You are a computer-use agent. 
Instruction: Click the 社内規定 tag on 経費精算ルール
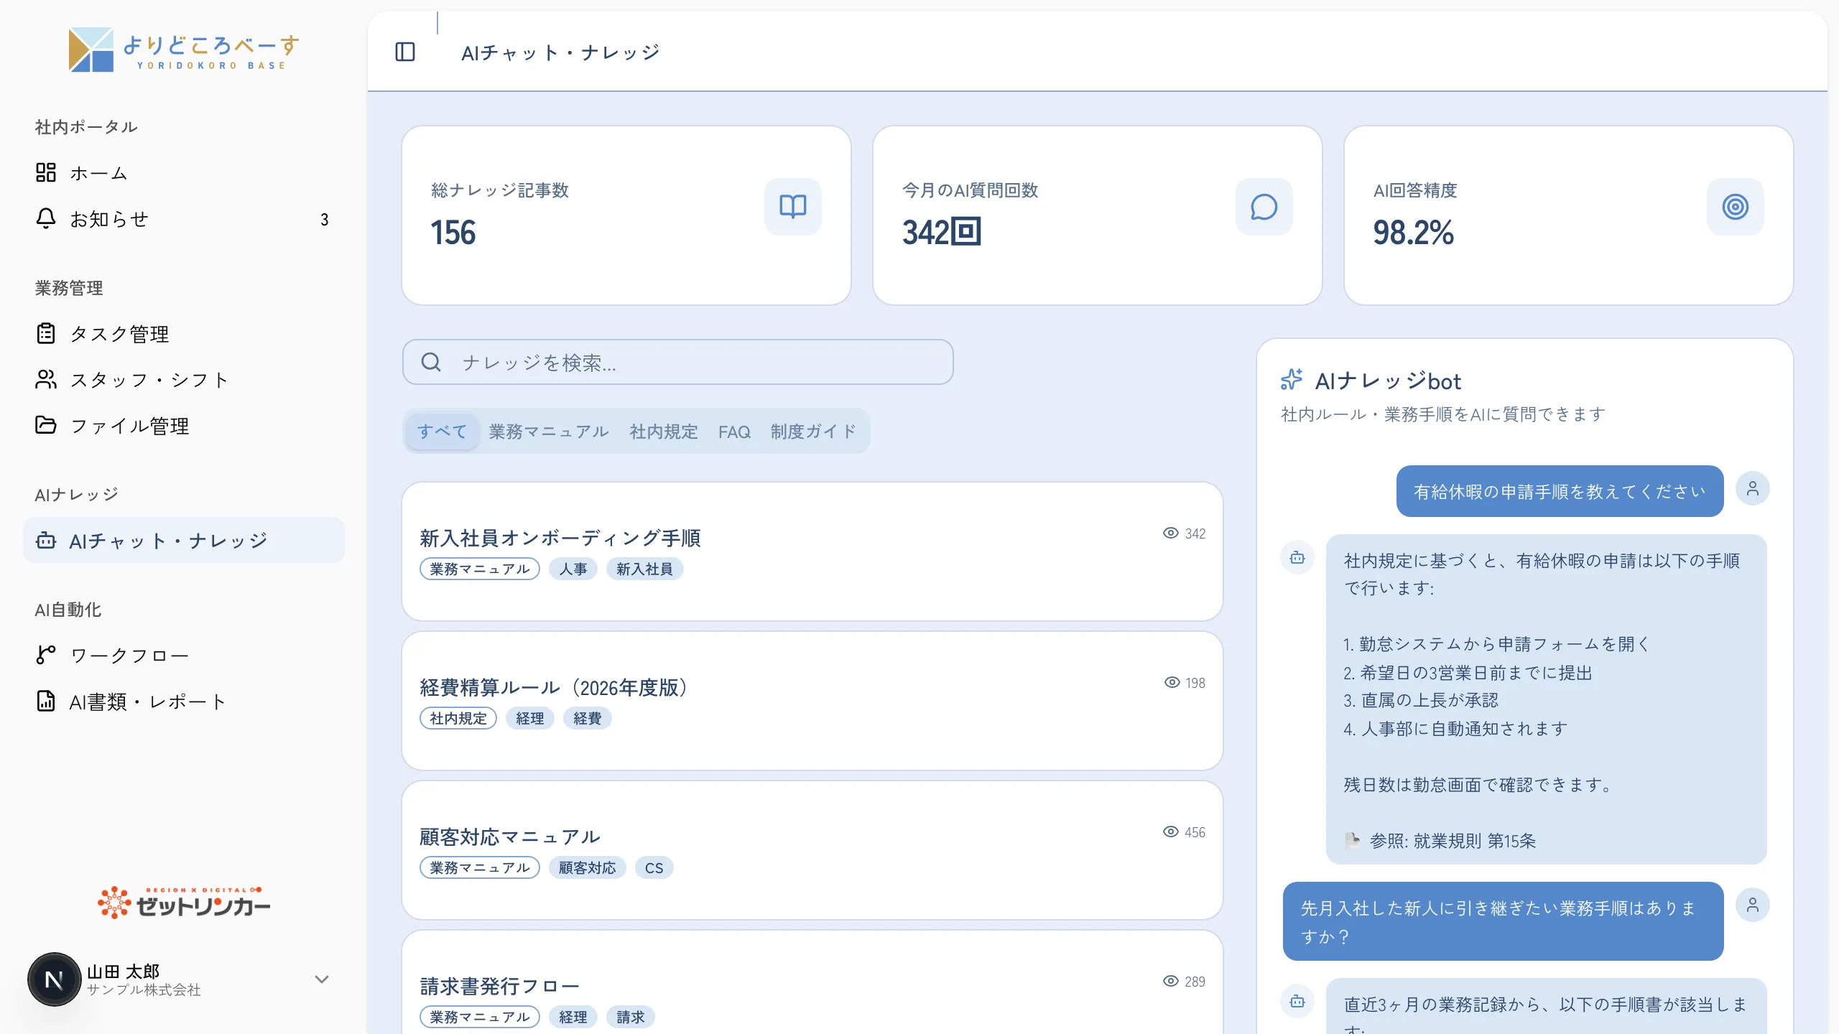(x=458, y=718)
